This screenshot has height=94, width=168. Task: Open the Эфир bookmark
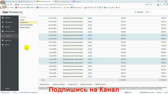tap(112, 8)
